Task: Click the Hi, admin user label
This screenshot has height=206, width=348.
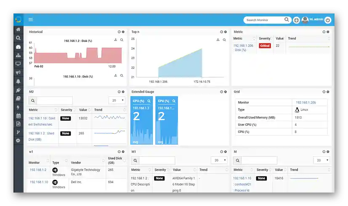Action: point(316,19)
